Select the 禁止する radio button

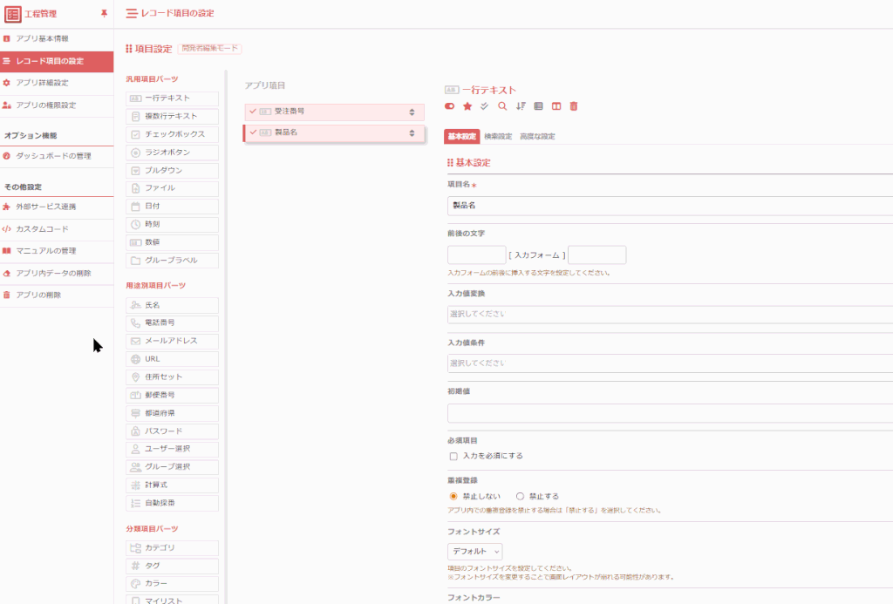521,496
